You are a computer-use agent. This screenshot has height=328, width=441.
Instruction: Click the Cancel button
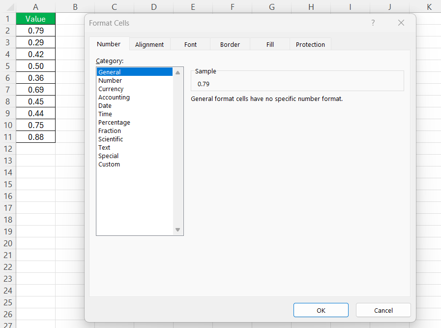pos(383,310)
